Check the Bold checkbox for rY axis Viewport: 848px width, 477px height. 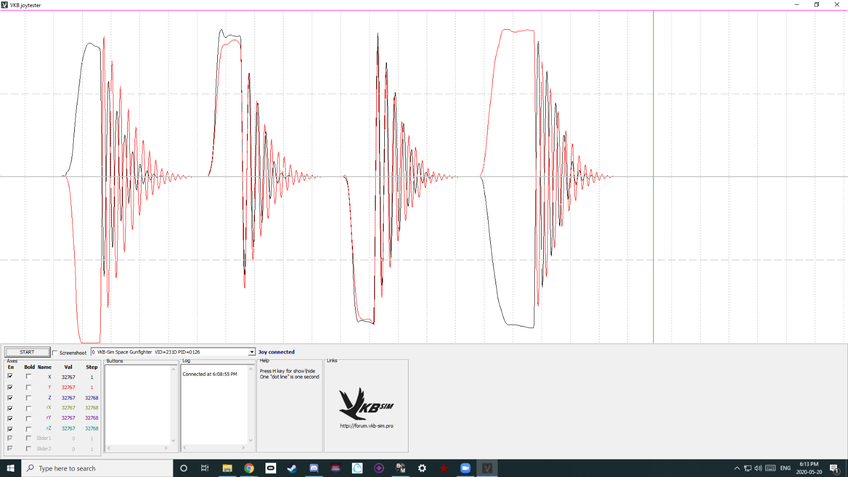(x=29, y=419)
